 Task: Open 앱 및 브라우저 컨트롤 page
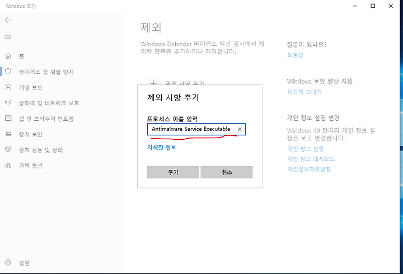pos(46,119)
